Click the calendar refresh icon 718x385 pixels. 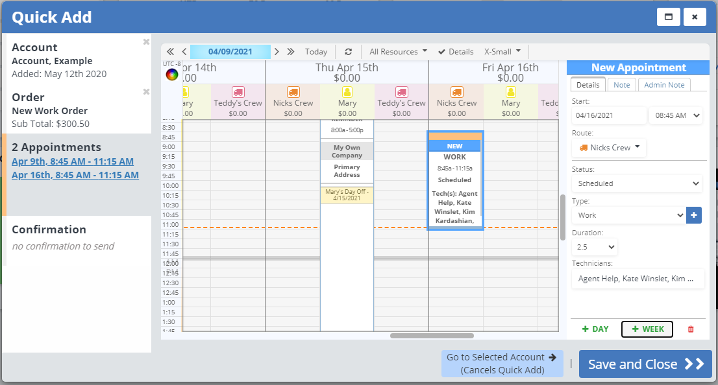(x=349, y=52)
